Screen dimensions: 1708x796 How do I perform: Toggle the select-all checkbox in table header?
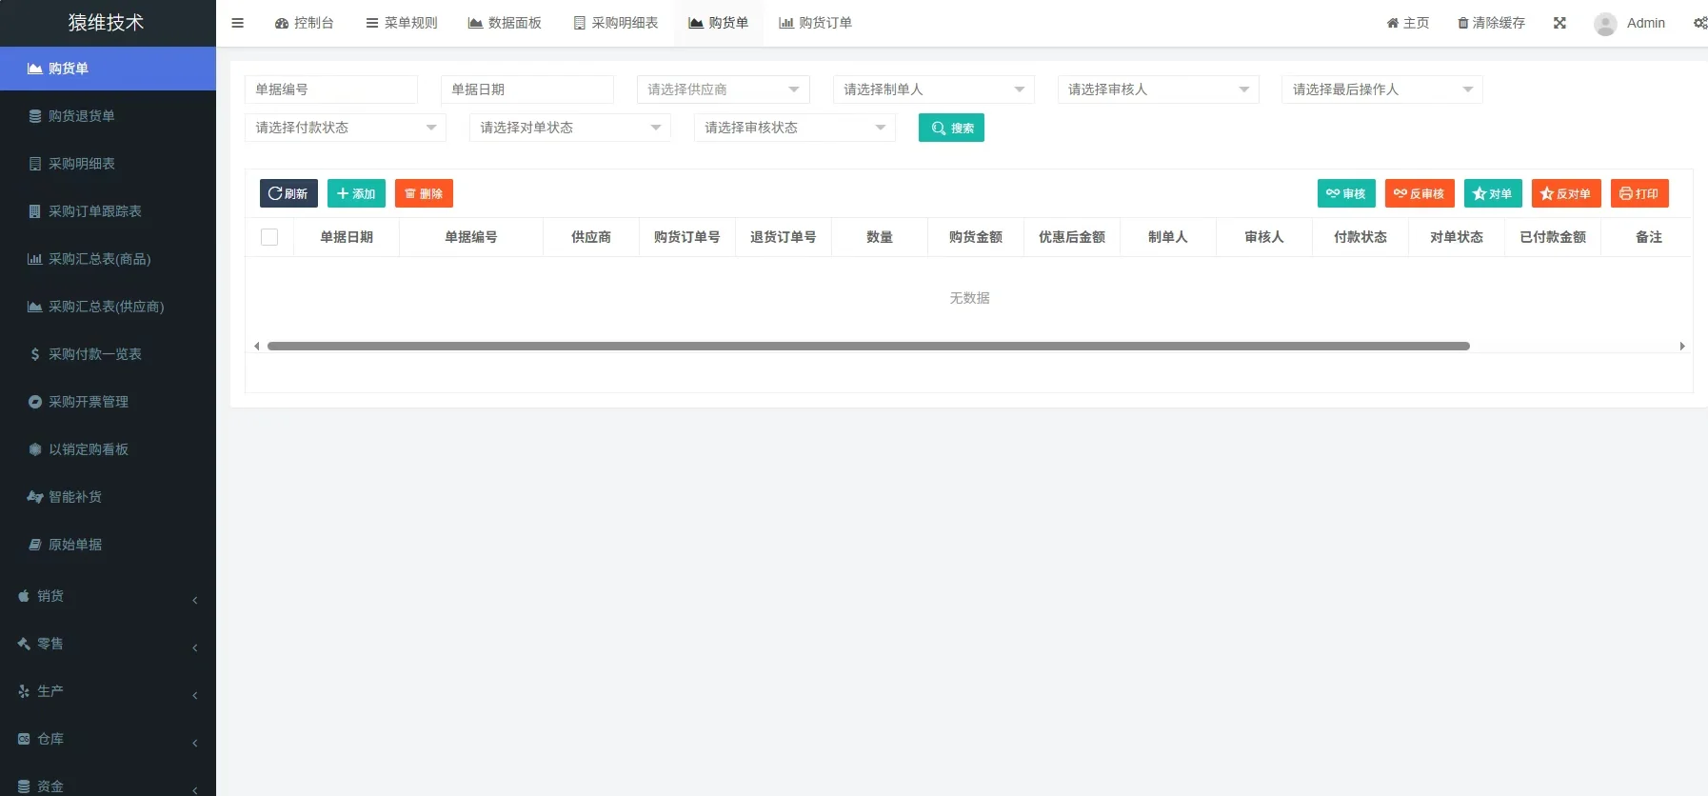(269, 237)
